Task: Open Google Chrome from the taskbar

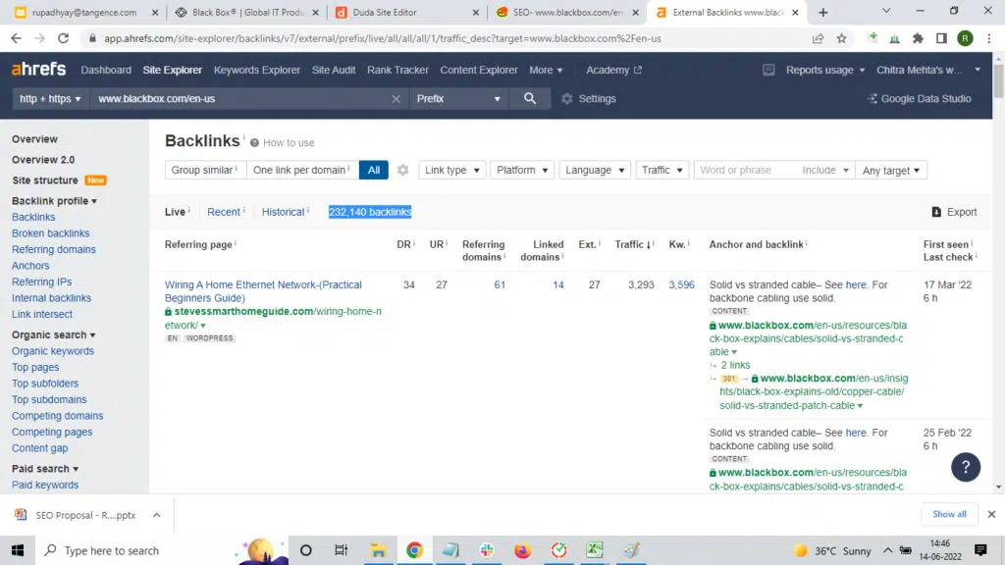Action: 414,550
